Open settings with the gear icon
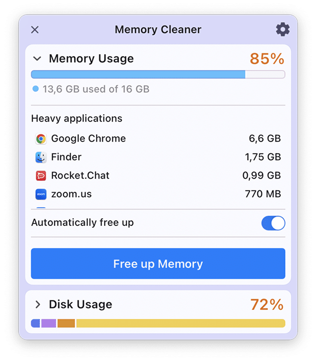The height and width of the screenshot is (361, 315). click(282, 30)
